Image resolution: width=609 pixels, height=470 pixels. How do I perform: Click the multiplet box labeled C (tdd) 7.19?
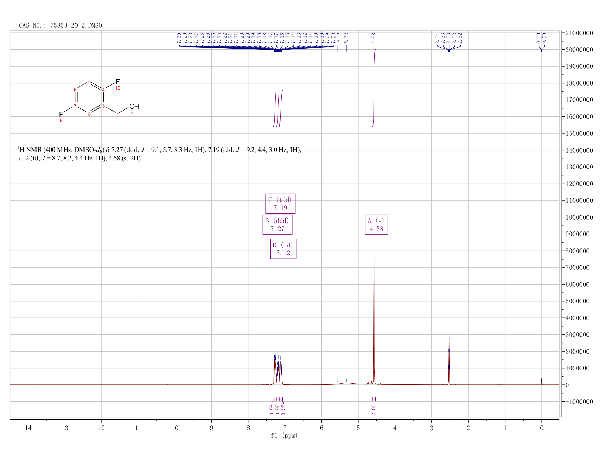coord(280,203)
